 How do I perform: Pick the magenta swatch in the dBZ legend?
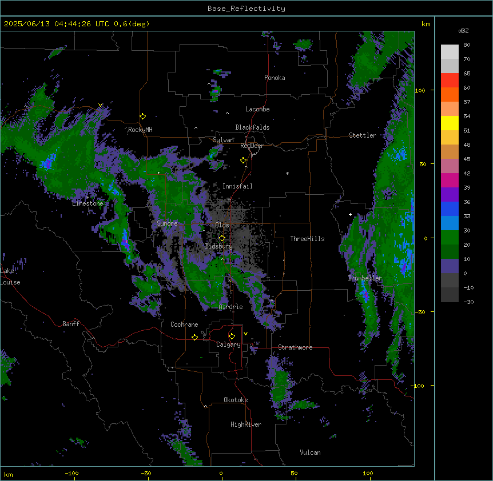450,180
